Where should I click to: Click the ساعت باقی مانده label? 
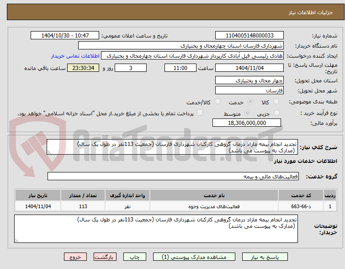[x=45, y=68]
